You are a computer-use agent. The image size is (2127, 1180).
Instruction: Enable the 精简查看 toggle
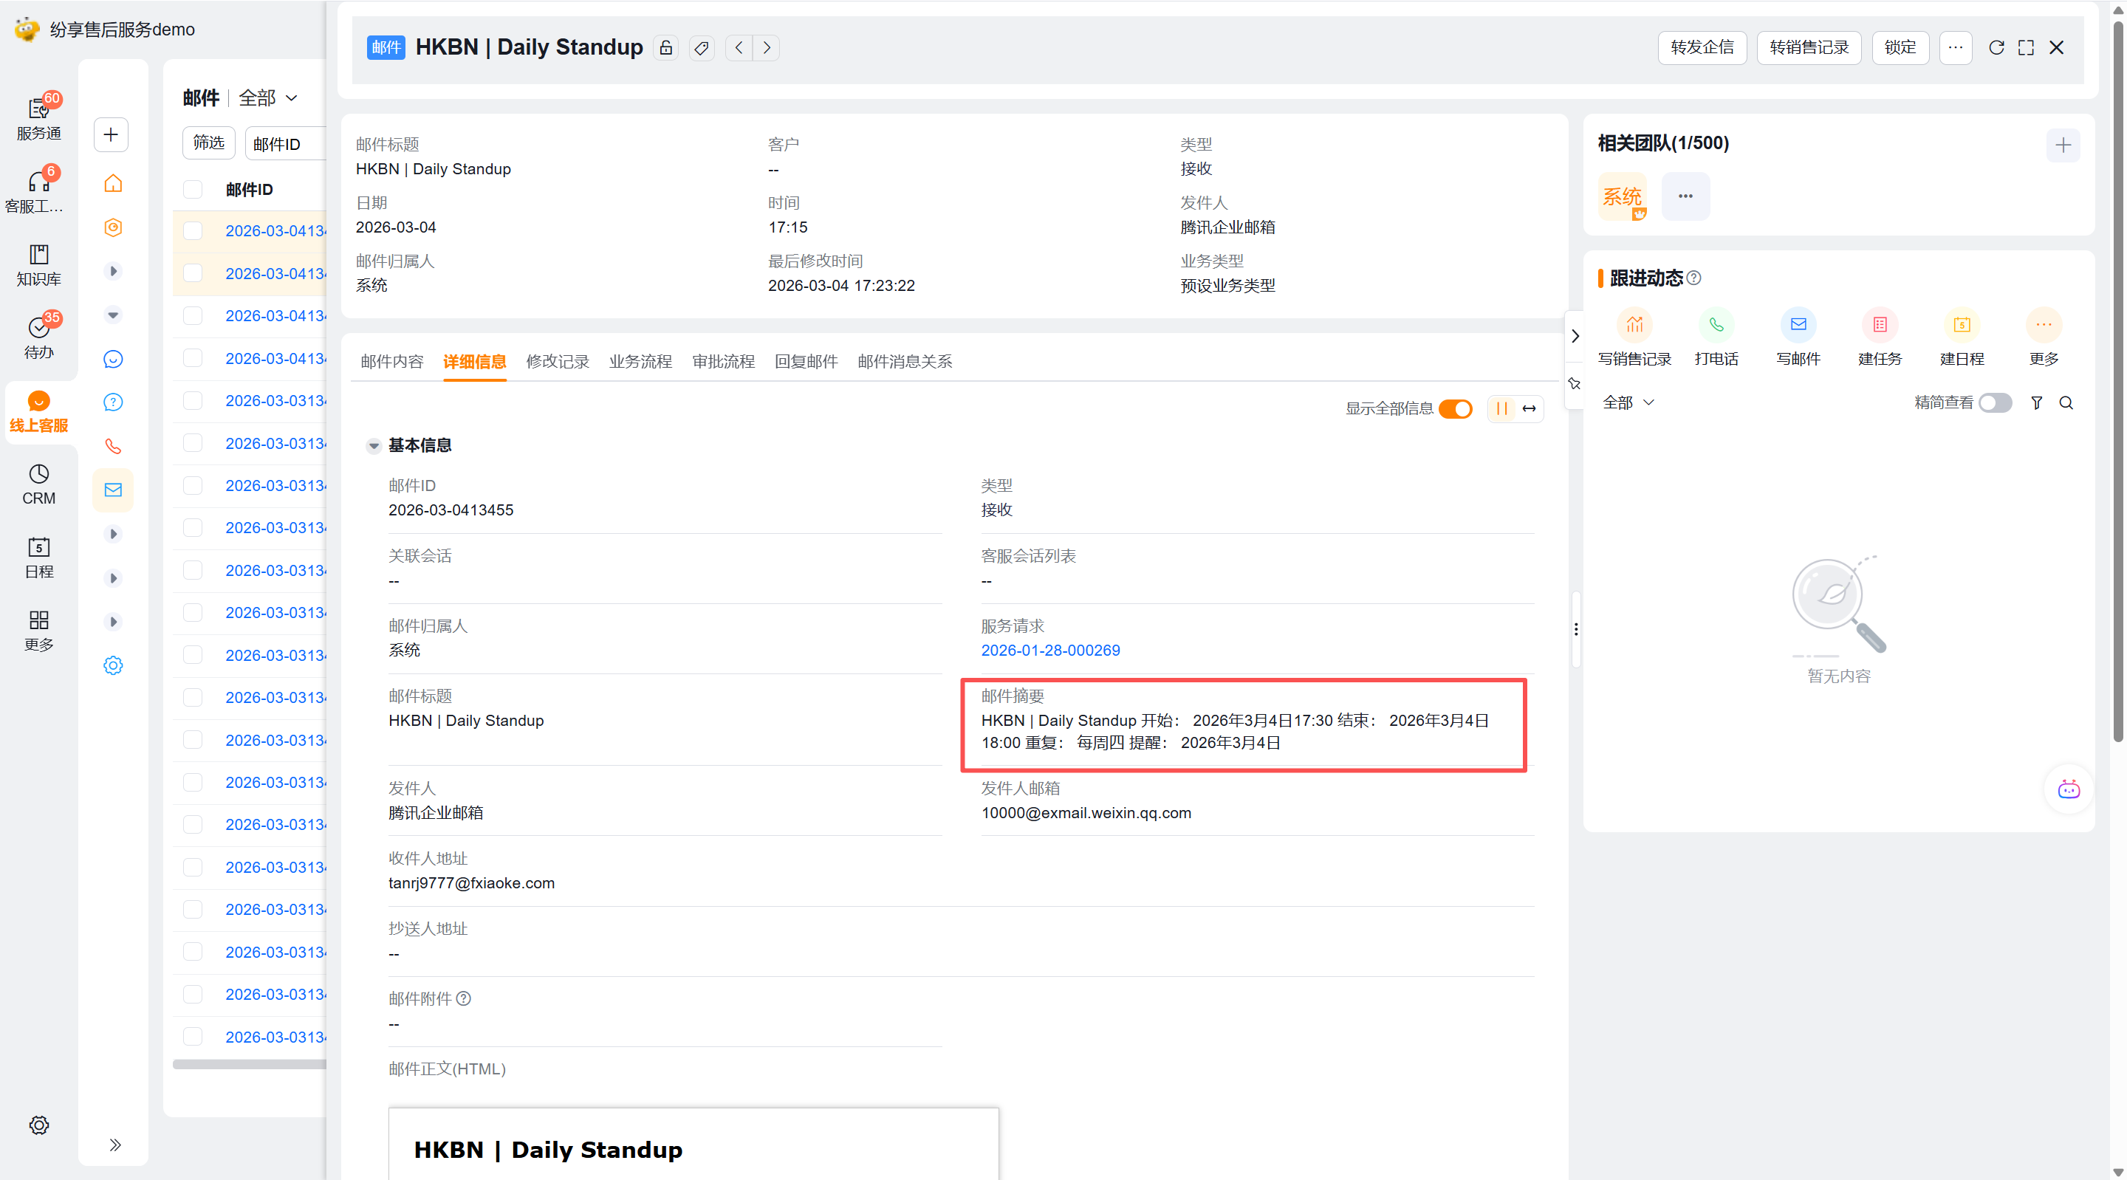click(x=1995, y=403)
